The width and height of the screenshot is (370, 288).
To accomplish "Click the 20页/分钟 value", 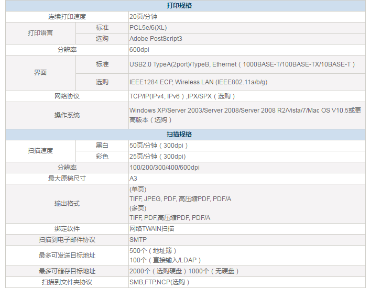I will [x=143, y=17].
